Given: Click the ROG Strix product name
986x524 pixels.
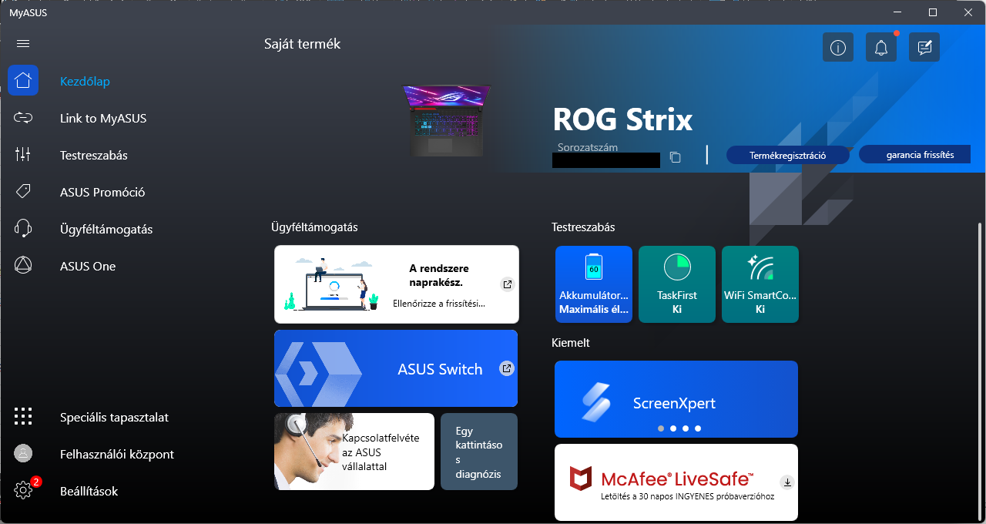Looking at the screenshot, I should coord(622,119).
